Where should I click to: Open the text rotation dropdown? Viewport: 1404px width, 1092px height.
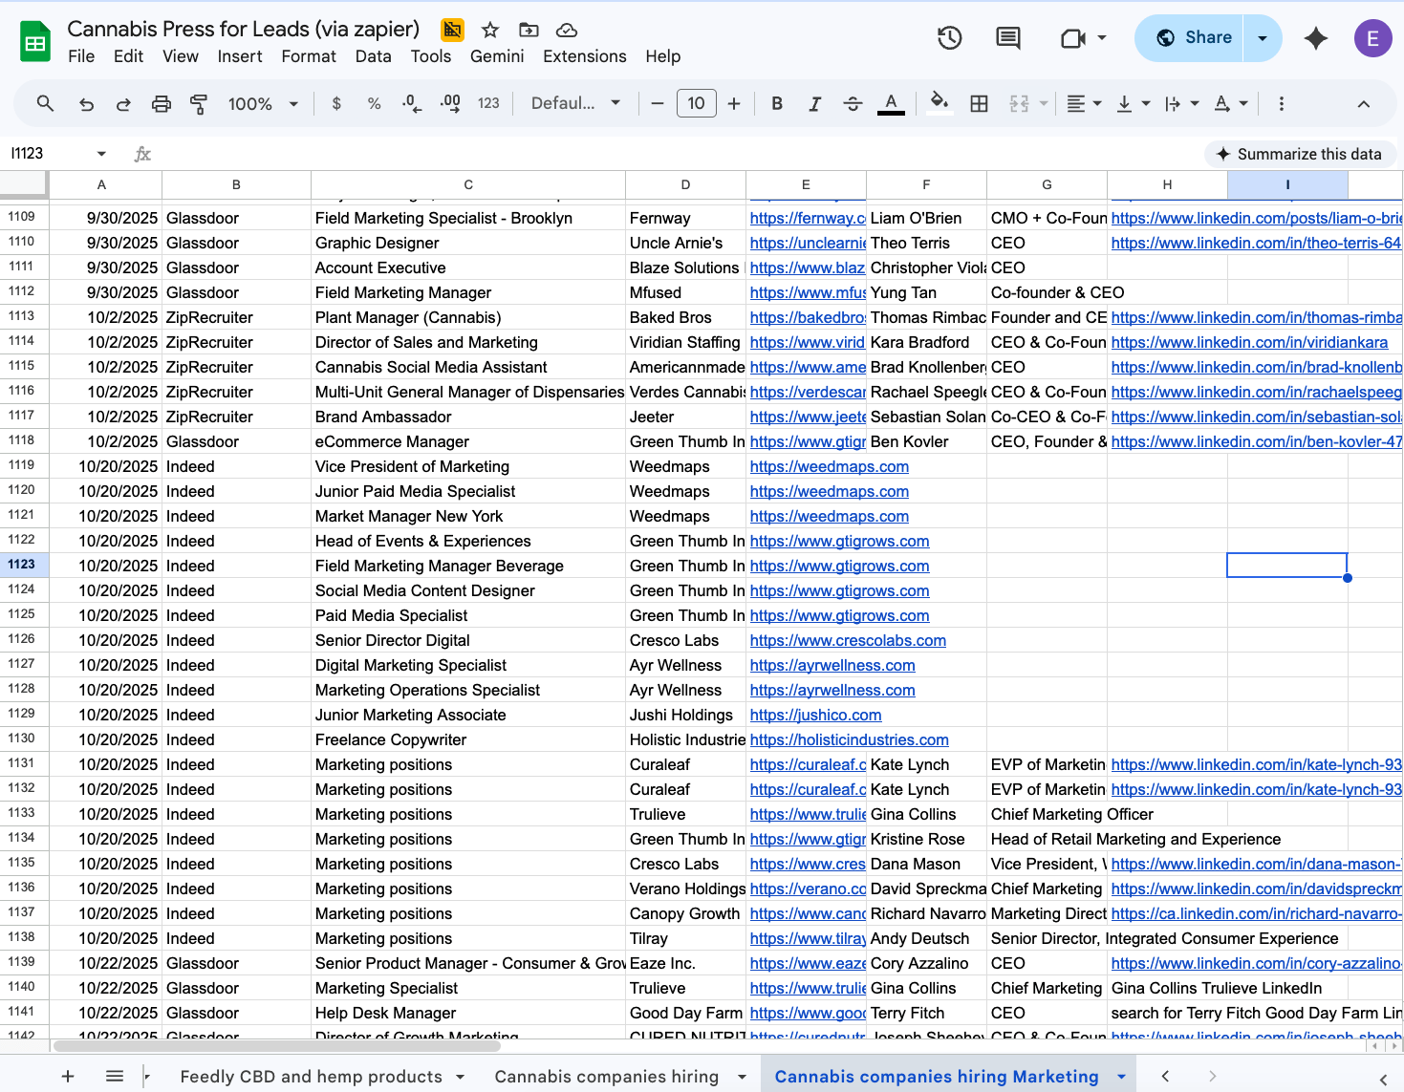pyautogui.click(x=1231, y=103)
